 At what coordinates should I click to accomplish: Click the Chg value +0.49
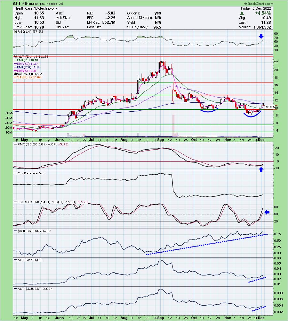266,18
